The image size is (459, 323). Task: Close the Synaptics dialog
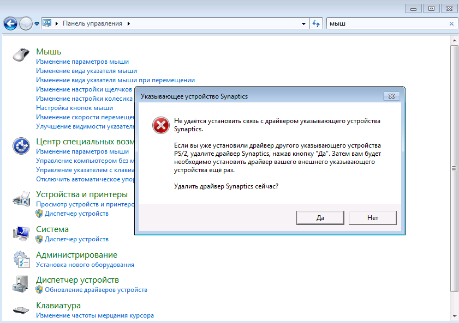pyautogui.click(x=391, y=96)
